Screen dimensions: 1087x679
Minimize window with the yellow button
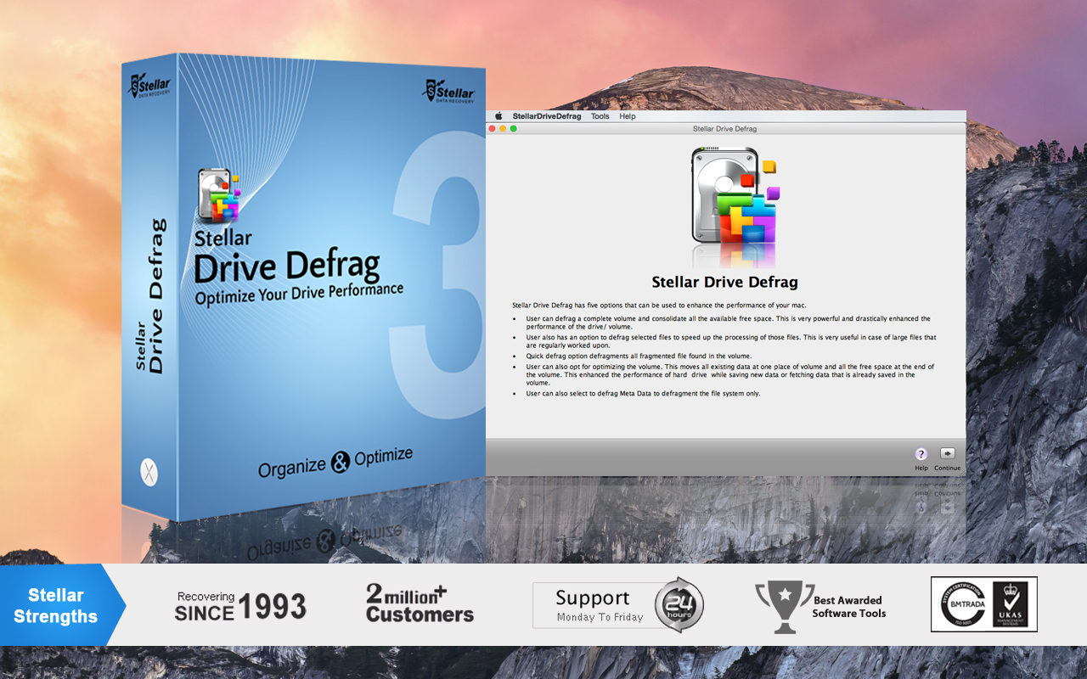[503, 128]
